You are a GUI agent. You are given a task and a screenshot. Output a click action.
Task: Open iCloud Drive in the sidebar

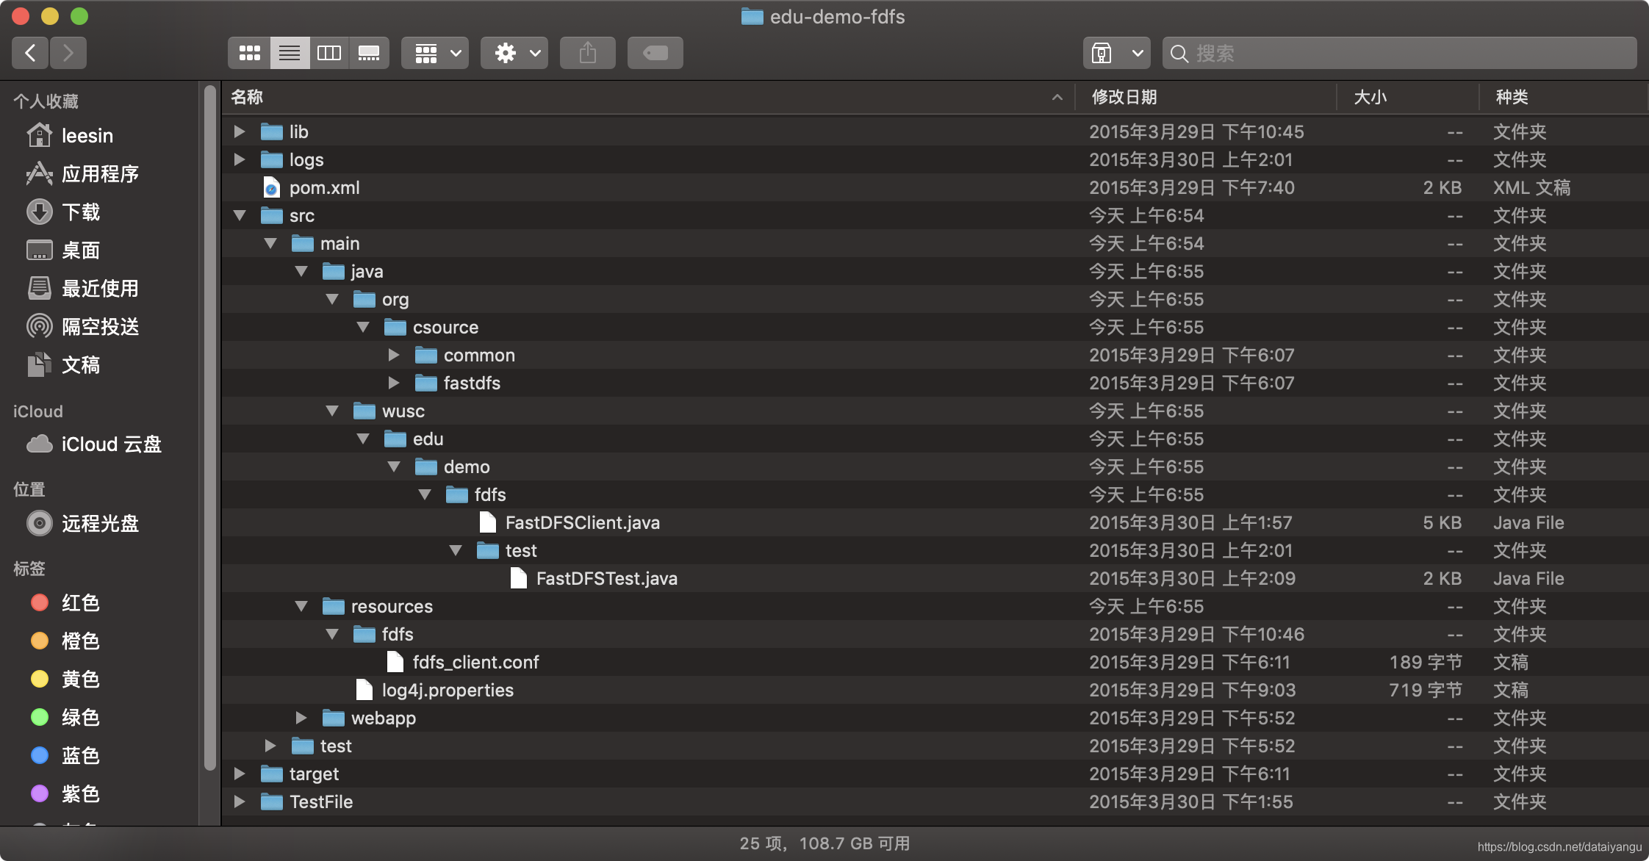tap(110, 444)
